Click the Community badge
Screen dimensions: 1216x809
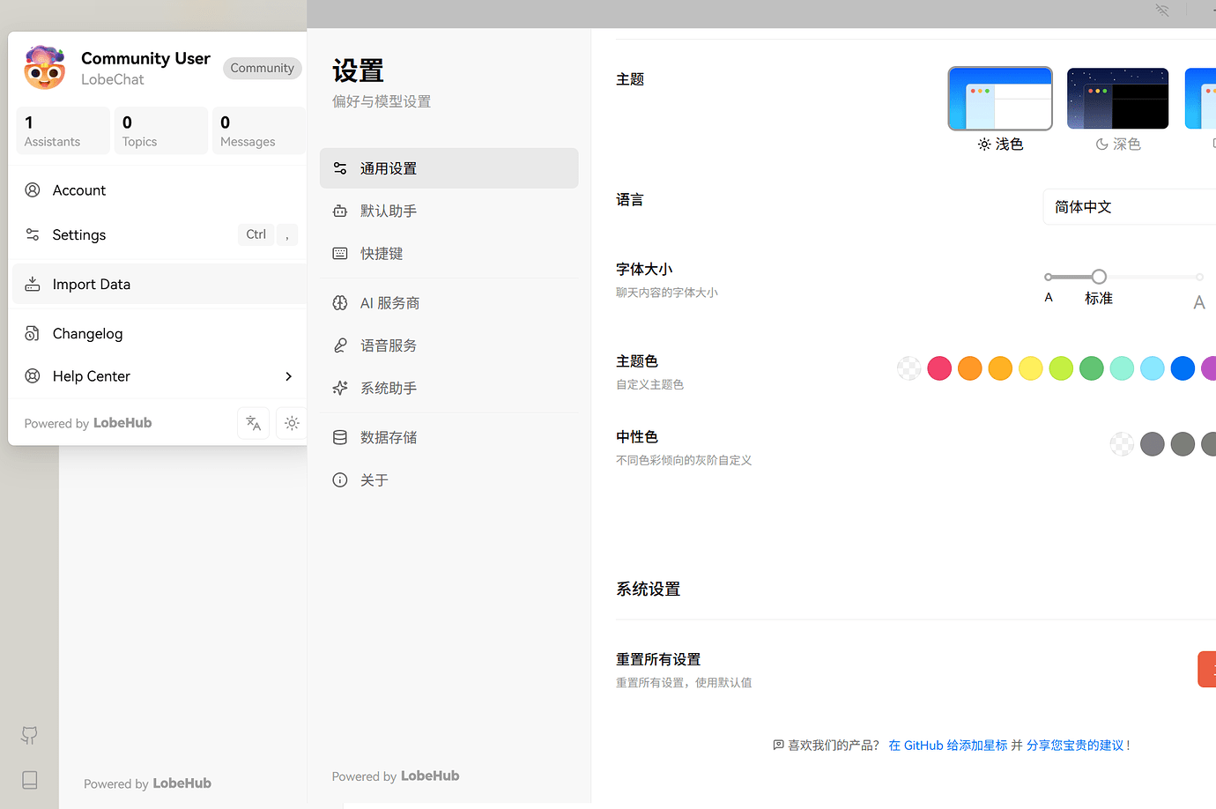tap(262, 68)
